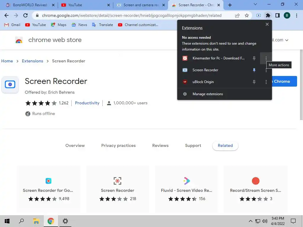
Task: Open File Explorer from taskbar
Action: [x=36, y=221]
